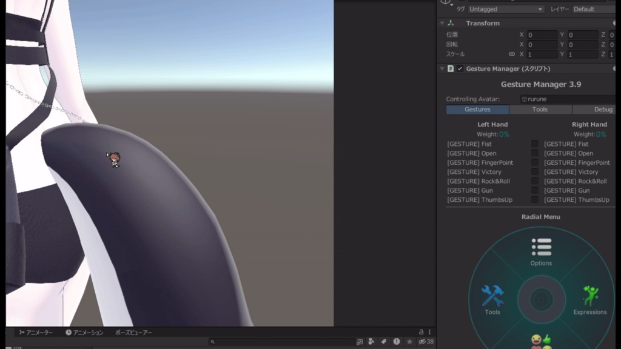The image size is (621, 349).
Task: Toggle the ThumbsUp gesture checkbox
Action: pos(535,199)
